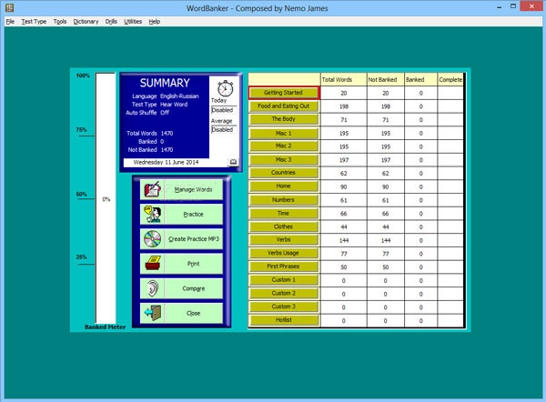The image size is (546, 402).
Task: Select the Food and Eating Out category
Action: 284,106
